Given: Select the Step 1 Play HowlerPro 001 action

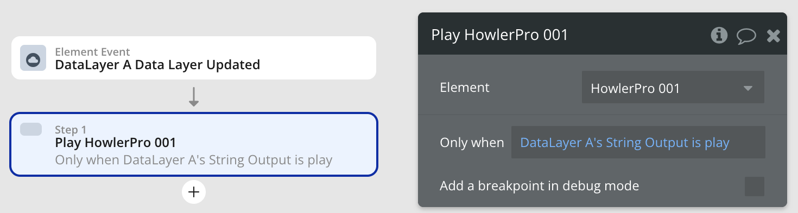Looking at the screenshot, I should (x=194, y=144).
